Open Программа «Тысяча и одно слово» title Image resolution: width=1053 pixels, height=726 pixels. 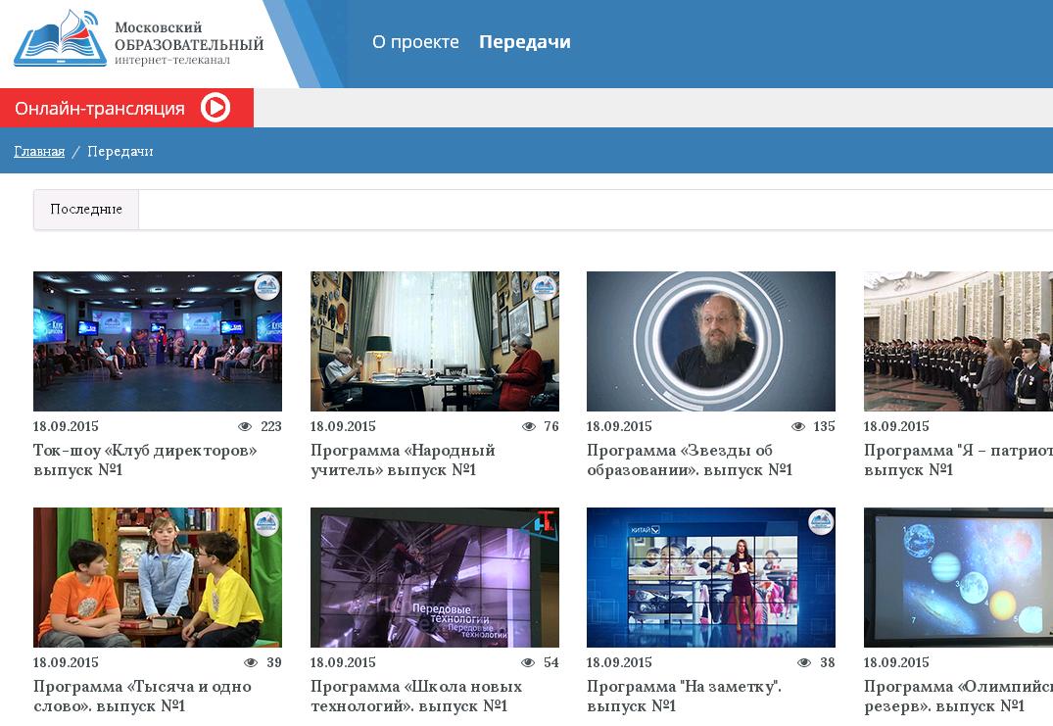point(143,697)
